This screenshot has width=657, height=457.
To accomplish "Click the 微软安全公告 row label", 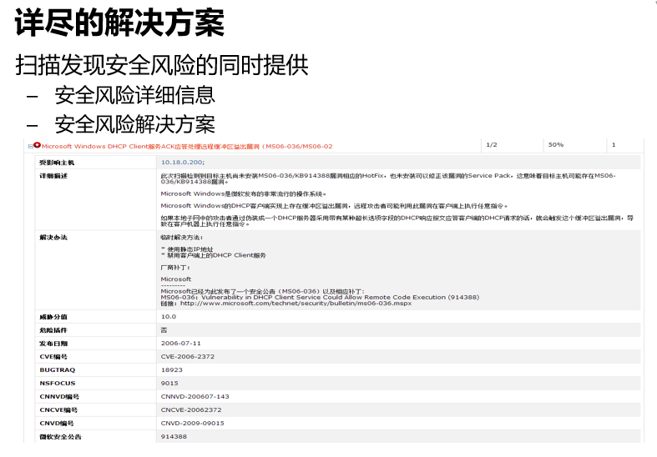I will (60, 437).
